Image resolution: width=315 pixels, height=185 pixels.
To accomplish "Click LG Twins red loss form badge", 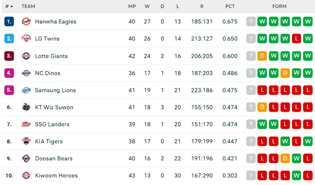I will coord(297,39).
